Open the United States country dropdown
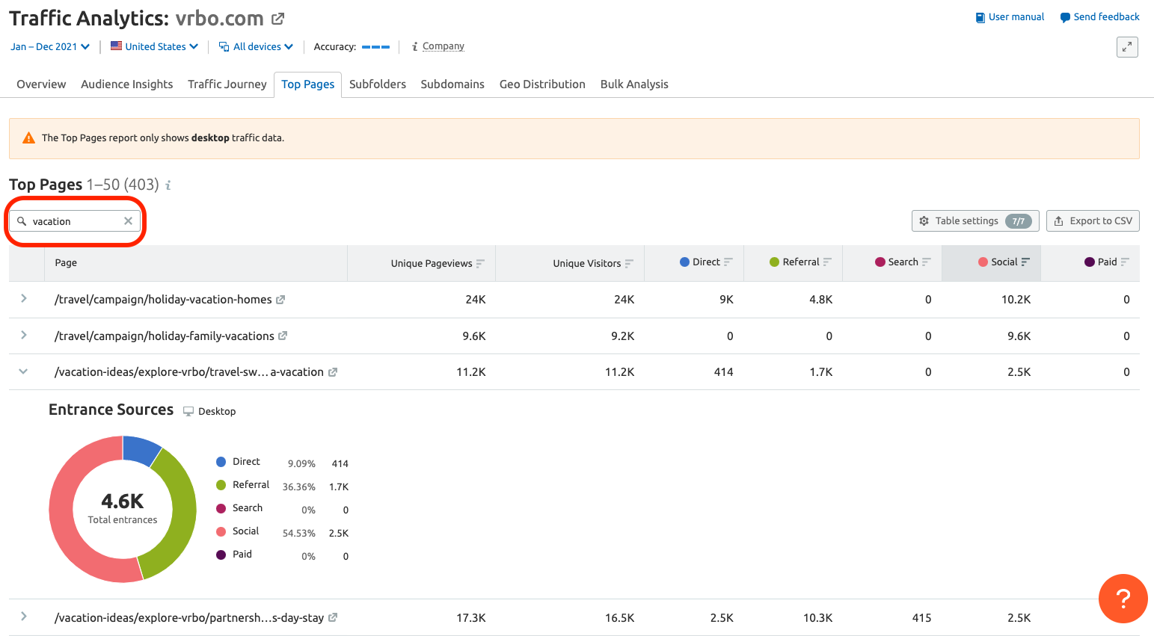 pyautogui.click(x=154, y=46)
